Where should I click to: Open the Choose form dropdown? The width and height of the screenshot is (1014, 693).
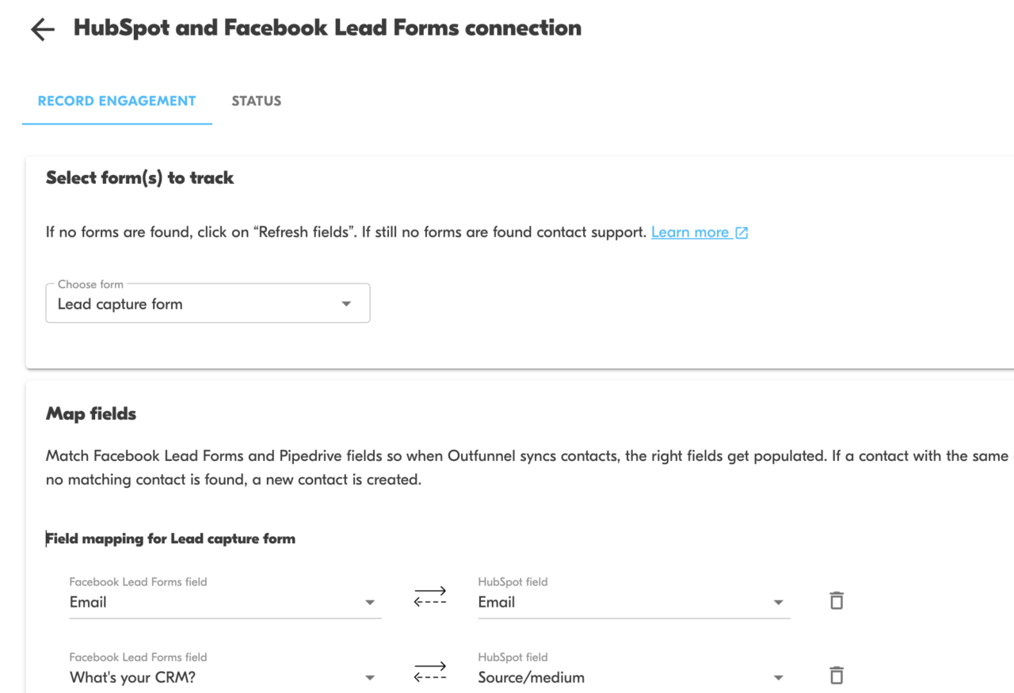pos(346,303)
